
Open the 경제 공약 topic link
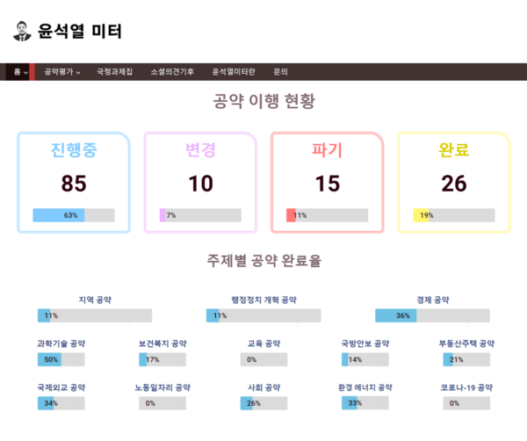[432, 300]
